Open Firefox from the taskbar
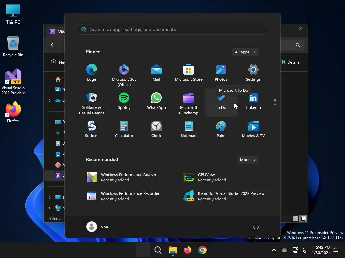The height and width of the screenshot is (258, 345). 187,250
